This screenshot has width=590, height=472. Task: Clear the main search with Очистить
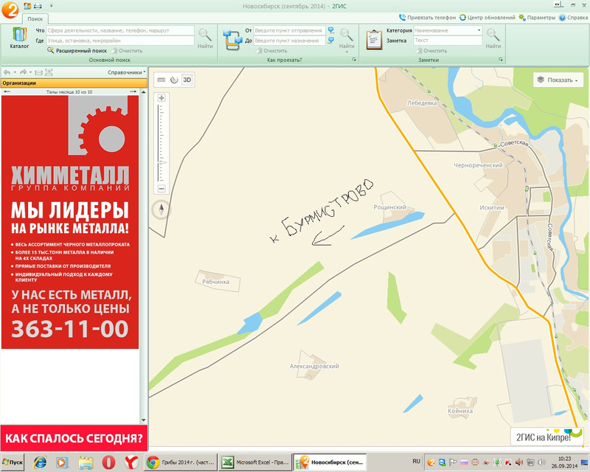127,50
